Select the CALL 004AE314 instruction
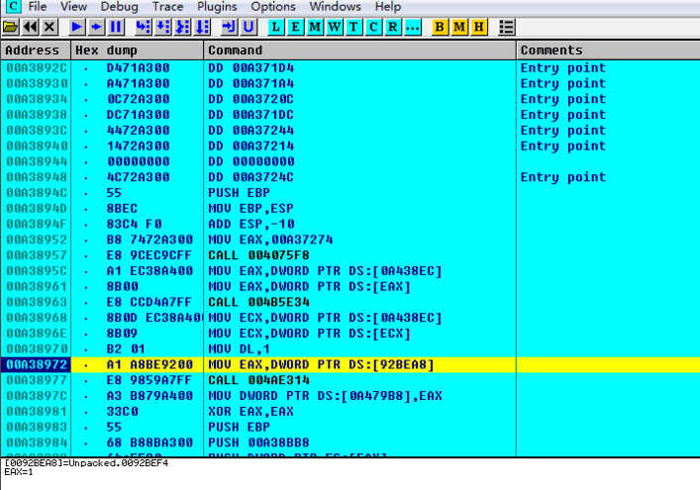Viewport: 700px width, 490px height. click(x=259, y=380)
